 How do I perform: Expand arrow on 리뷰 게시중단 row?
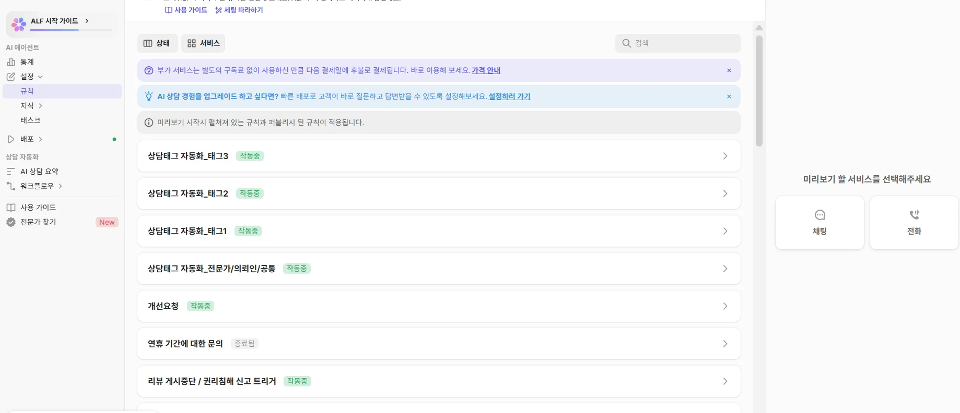coord(725,381)
